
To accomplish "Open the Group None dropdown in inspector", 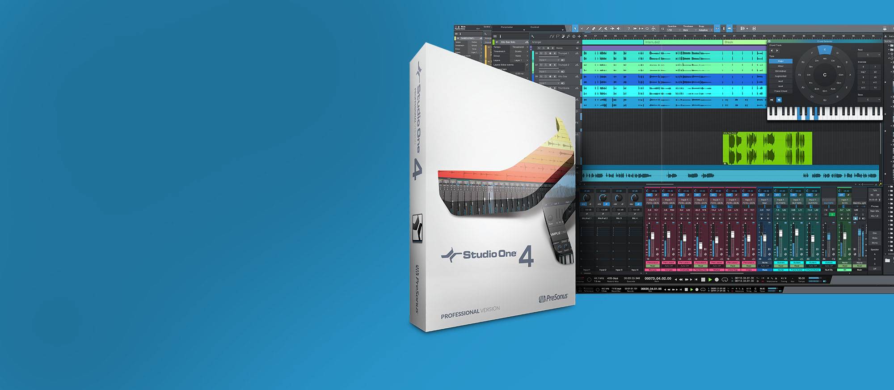I will pyautogui.click(x=519, y=56).
